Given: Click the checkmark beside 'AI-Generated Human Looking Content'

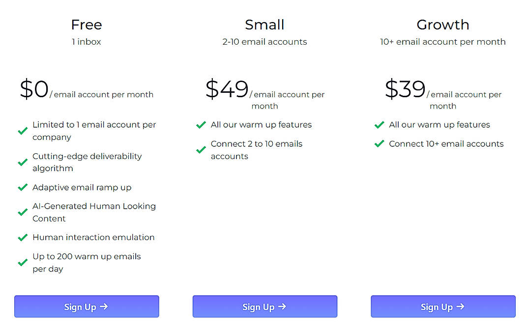Looking at the screenshot, I should tap(23, 212).
